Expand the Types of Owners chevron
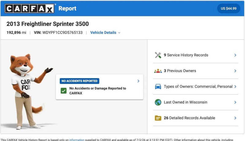Image resolution: width=245 pixels, height=141 pixels. tap(235, 87)
